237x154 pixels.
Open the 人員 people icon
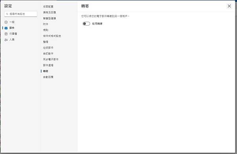tap(6, 40)
